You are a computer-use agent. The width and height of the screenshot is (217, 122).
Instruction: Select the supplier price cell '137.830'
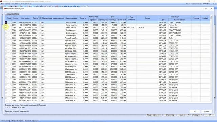[x=103, y=51]
